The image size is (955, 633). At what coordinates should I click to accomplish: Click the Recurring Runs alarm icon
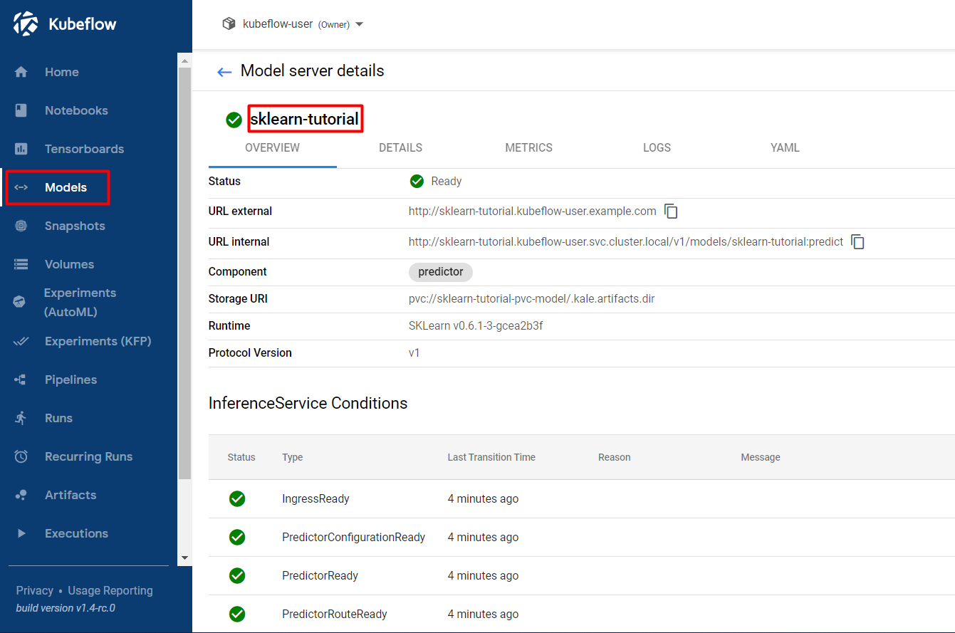tap(21, 456)
